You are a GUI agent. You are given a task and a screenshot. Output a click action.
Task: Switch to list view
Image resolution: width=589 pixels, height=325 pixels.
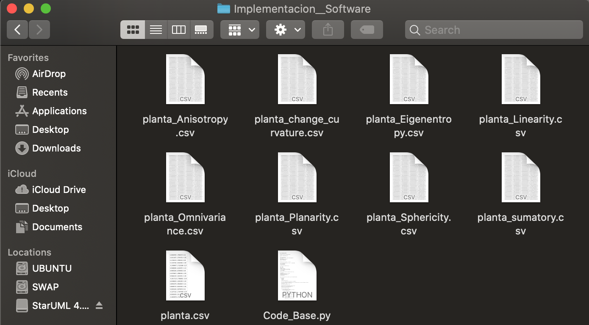(156, 30)
